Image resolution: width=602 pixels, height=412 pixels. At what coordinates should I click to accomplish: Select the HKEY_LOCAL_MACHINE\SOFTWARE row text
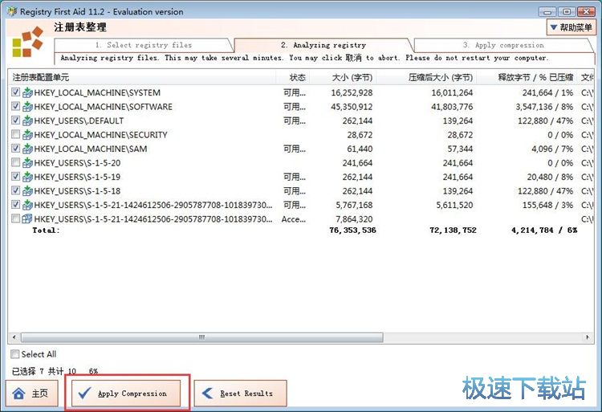103,107
